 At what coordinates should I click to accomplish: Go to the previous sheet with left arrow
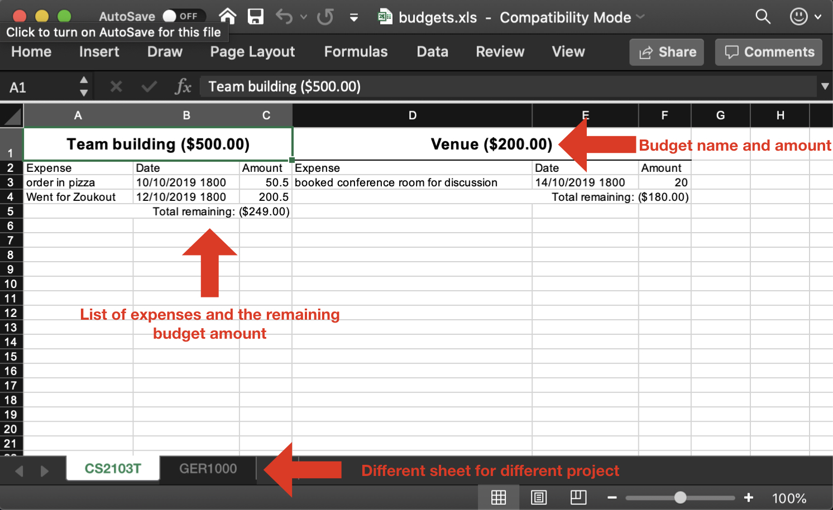(19, 471)
